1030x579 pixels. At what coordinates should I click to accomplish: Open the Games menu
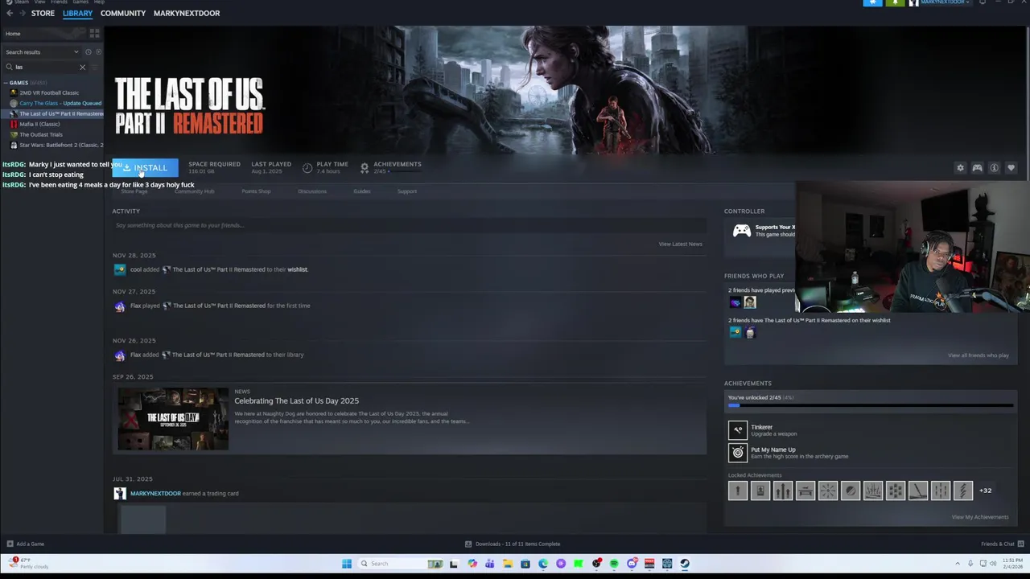(80, 2)
